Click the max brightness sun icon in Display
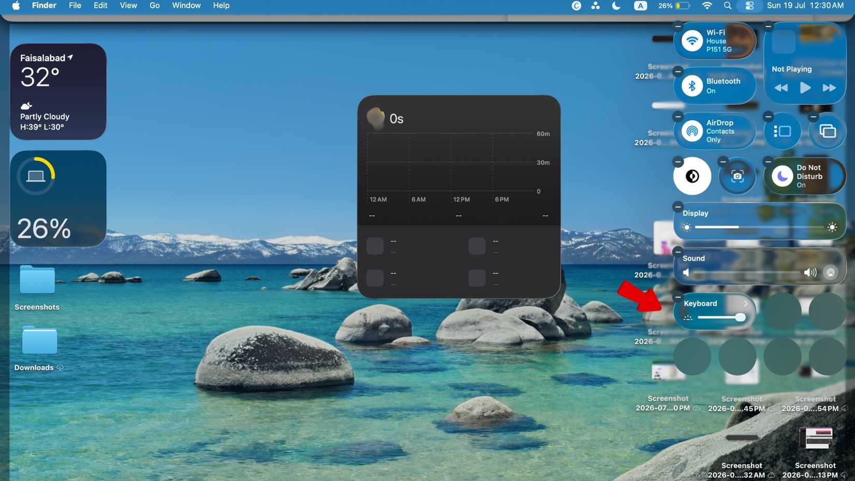855x481 pixels. tap(832, 227)
